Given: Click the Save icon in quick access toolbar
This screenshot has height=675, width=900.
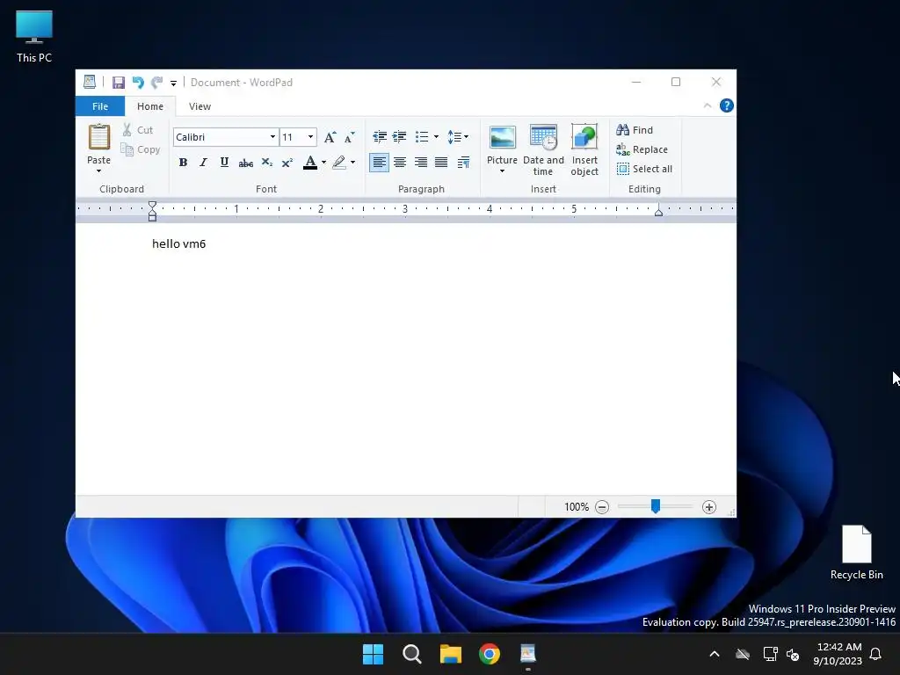Looking at the screenshot, I should click(119, 83).
